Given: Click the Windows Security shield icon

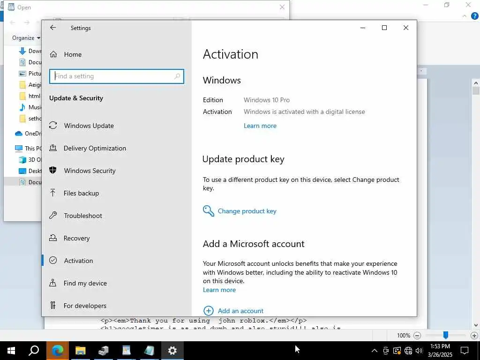Looking at the screenshot, I should click(x=53, y=170).
